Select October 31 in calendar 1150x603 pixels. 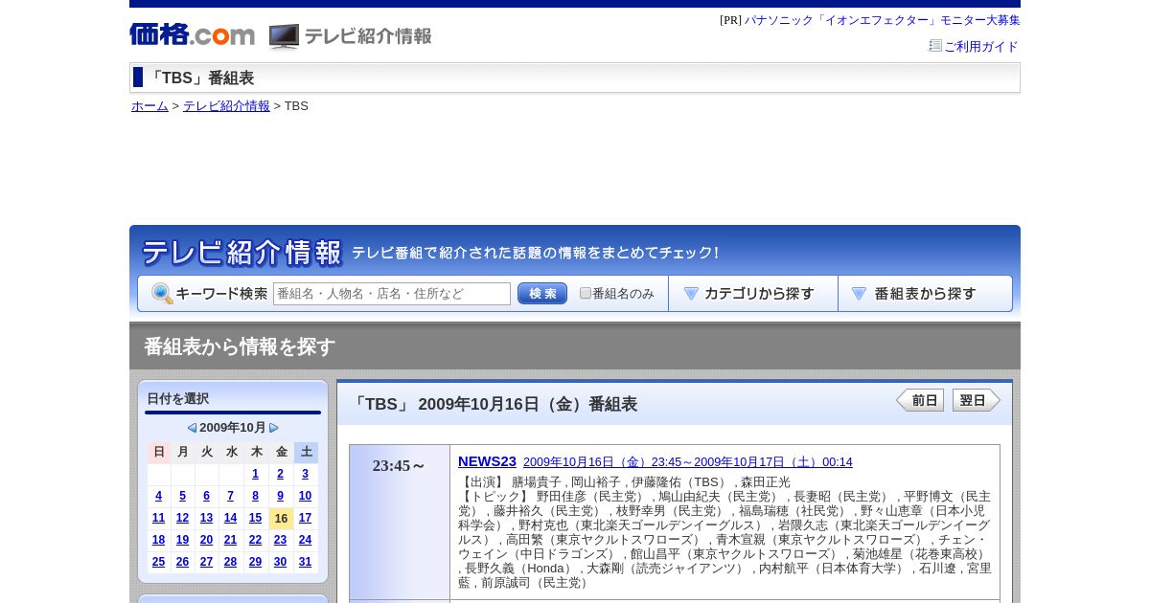(306, 562)
